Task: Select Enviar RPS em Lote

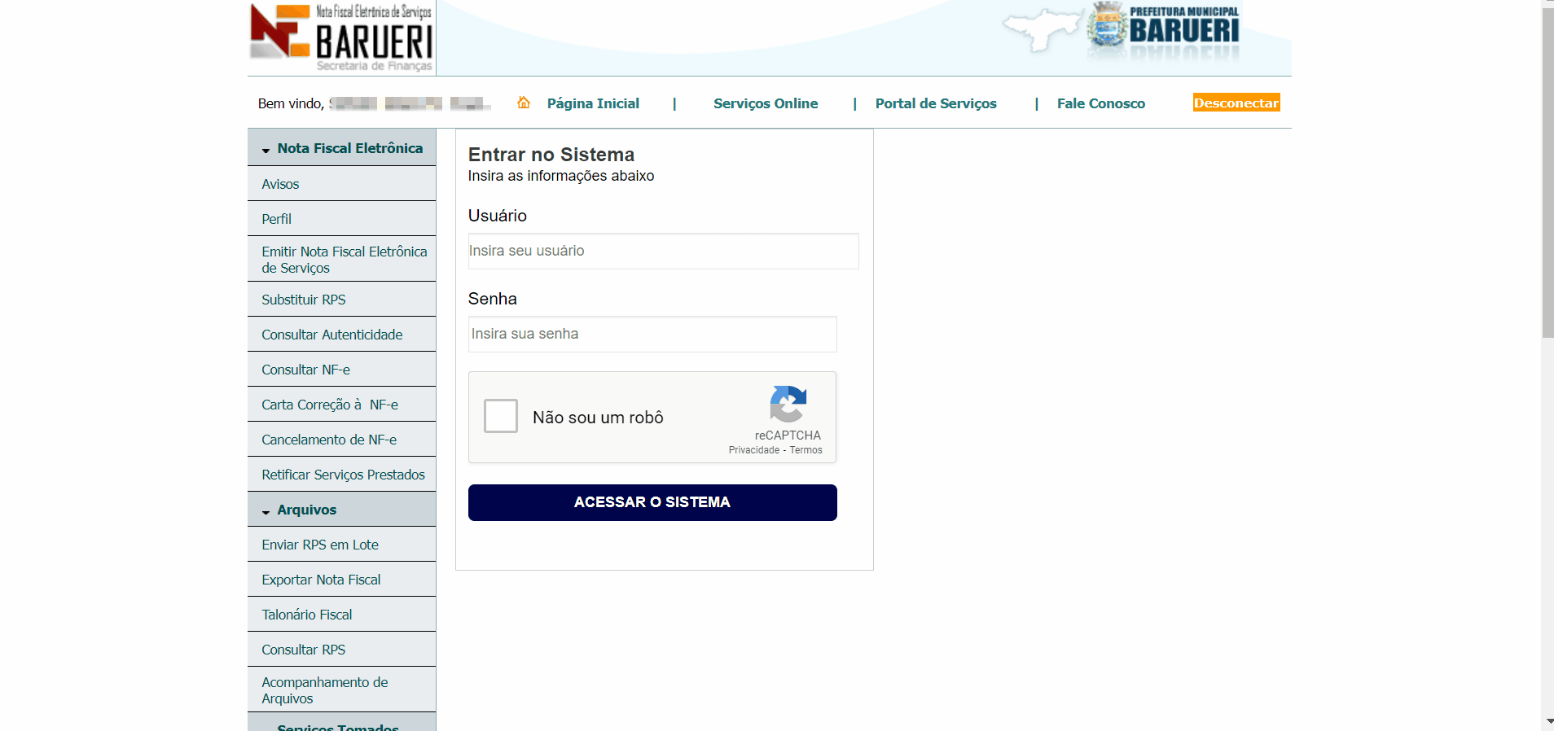Action: (x=341, y=545)
